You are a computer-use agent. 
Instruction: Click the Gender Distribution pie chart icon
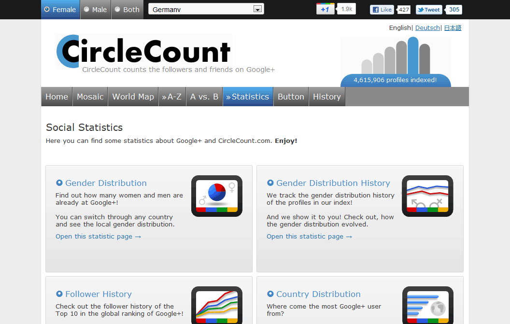(x=217, y=196)
